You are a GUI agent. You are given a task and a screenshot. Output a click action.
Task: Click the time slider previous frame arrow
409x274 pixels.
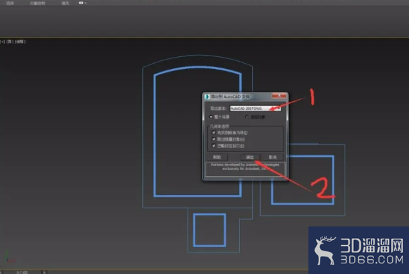(1, 273)
